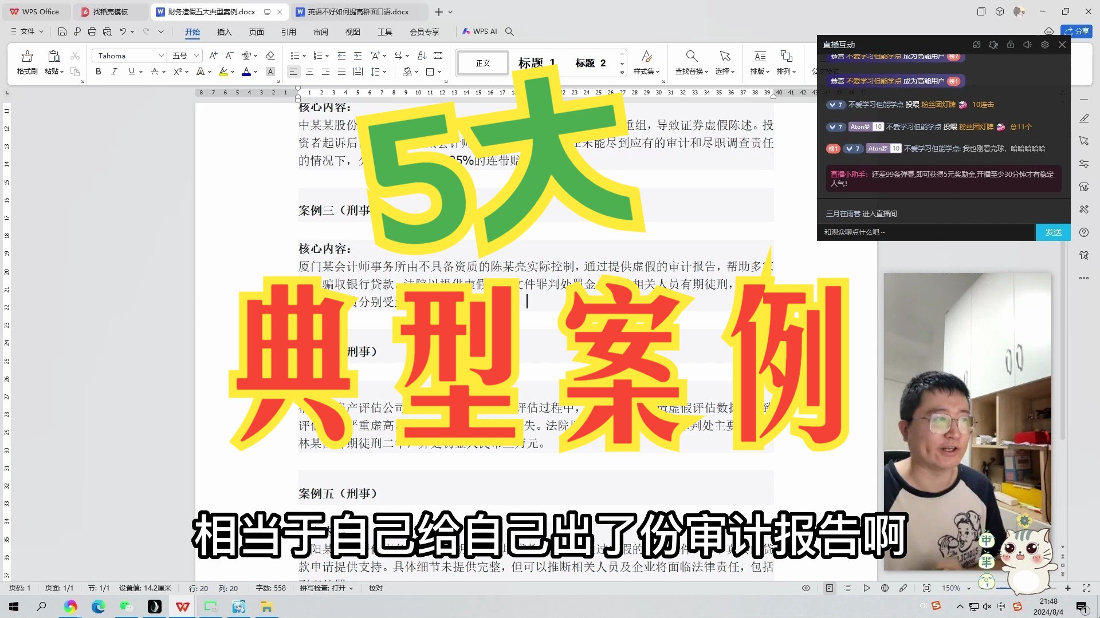Click the lock icon in the 直播互动 panel
The width and height of the screenshot is (1100, 618).
1011,45
